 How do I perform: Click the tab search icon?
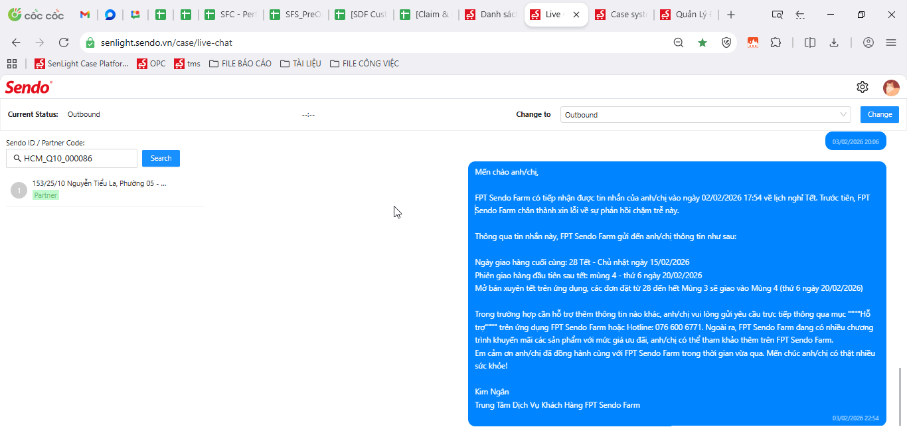click(778, 15)
